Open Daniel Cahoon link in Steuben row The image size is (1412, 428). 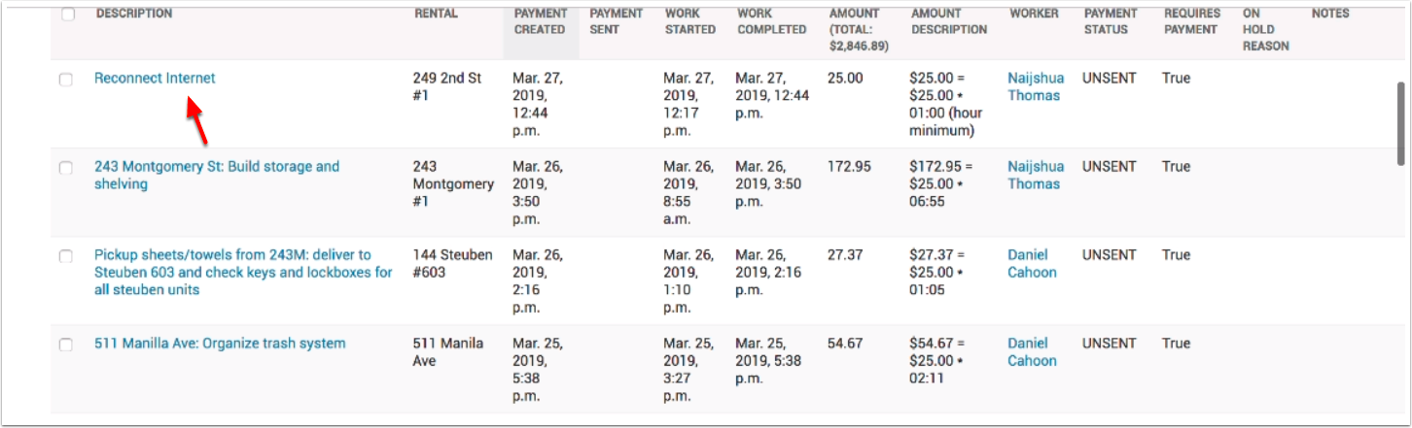pos(1032,263)
